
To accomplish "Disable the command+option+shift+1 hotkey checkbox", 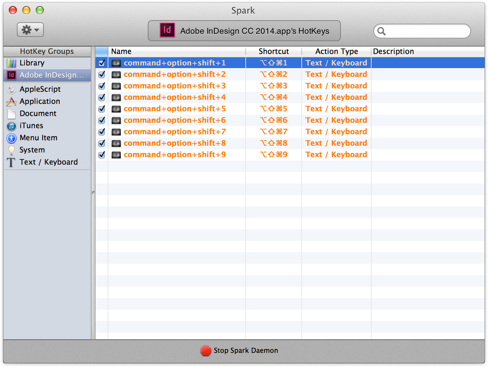I will pyautogui.click(x=102, y=63).
